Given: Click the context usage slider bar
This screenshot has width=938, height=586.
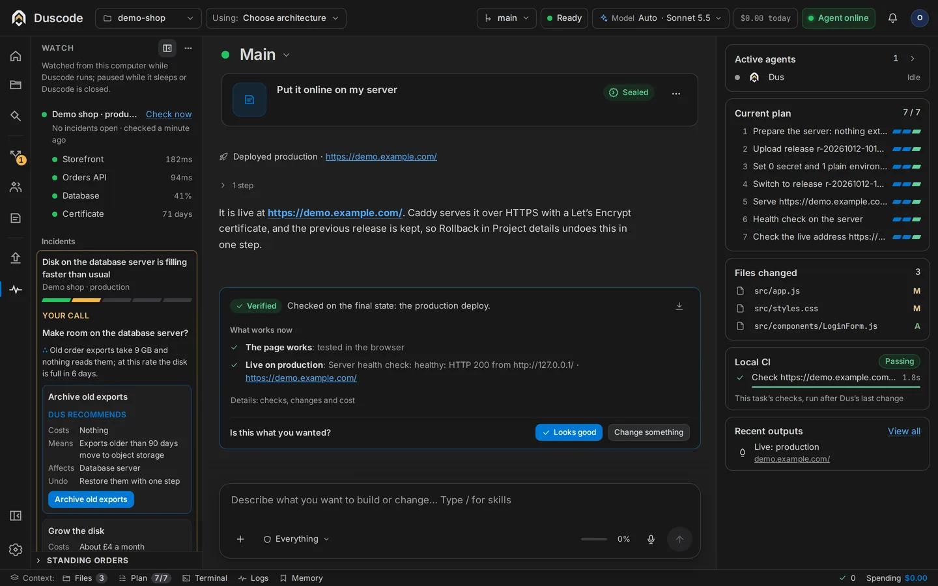Looking at the screenshot, I should point(594,539).
